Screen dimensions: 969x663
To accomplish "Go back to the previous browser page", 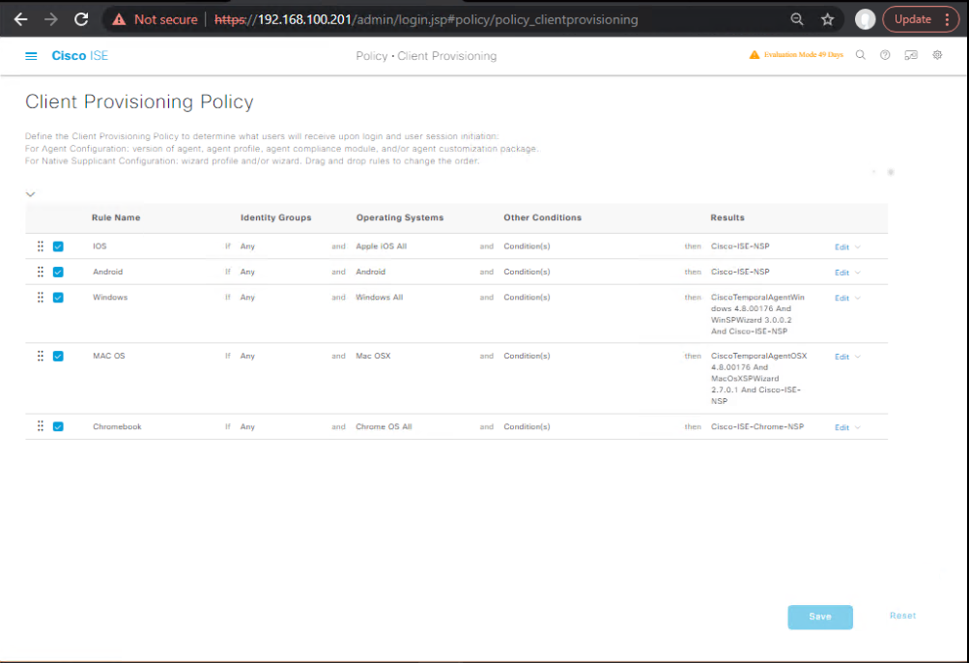I will pos(21,19).
